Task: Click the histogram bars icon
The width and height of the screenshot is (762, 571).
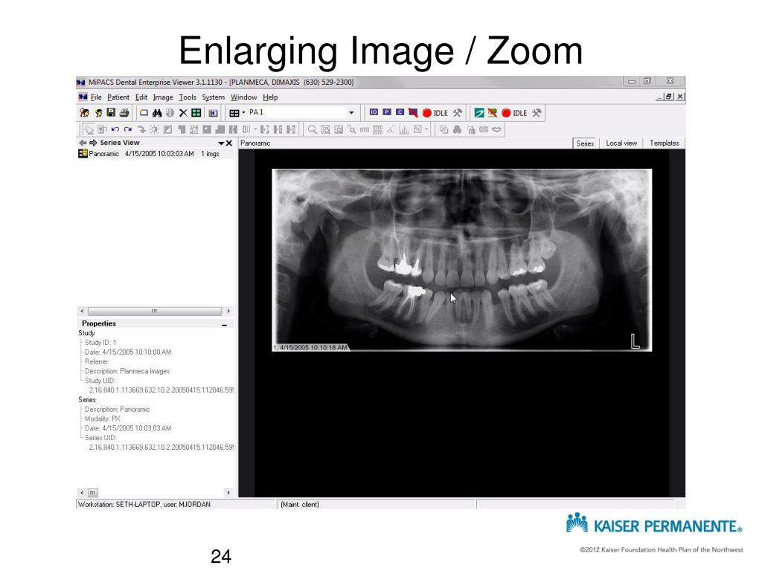Action: 404,129
